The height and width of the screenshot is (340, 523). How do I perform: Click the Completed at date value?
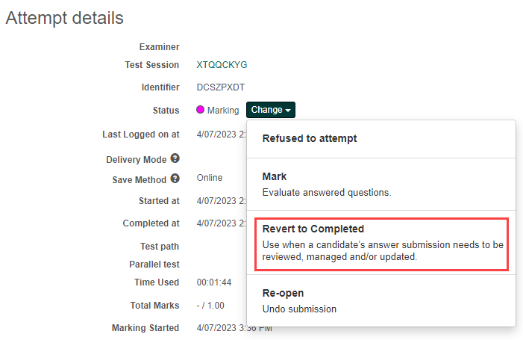(x=221, y=223)
